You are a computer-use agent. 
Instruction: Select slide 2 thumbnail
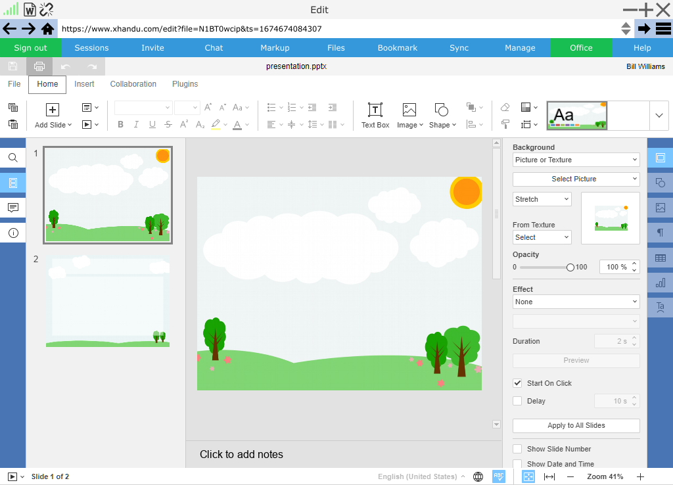tap(108, 301)
